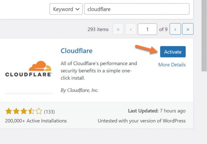Go to the next results page
Image resolution: width=207 pixels, height=144 pixels.
click(175, 29)
